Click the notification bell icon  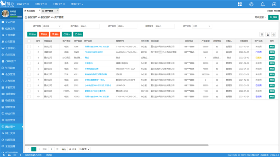tap(262, 4)
